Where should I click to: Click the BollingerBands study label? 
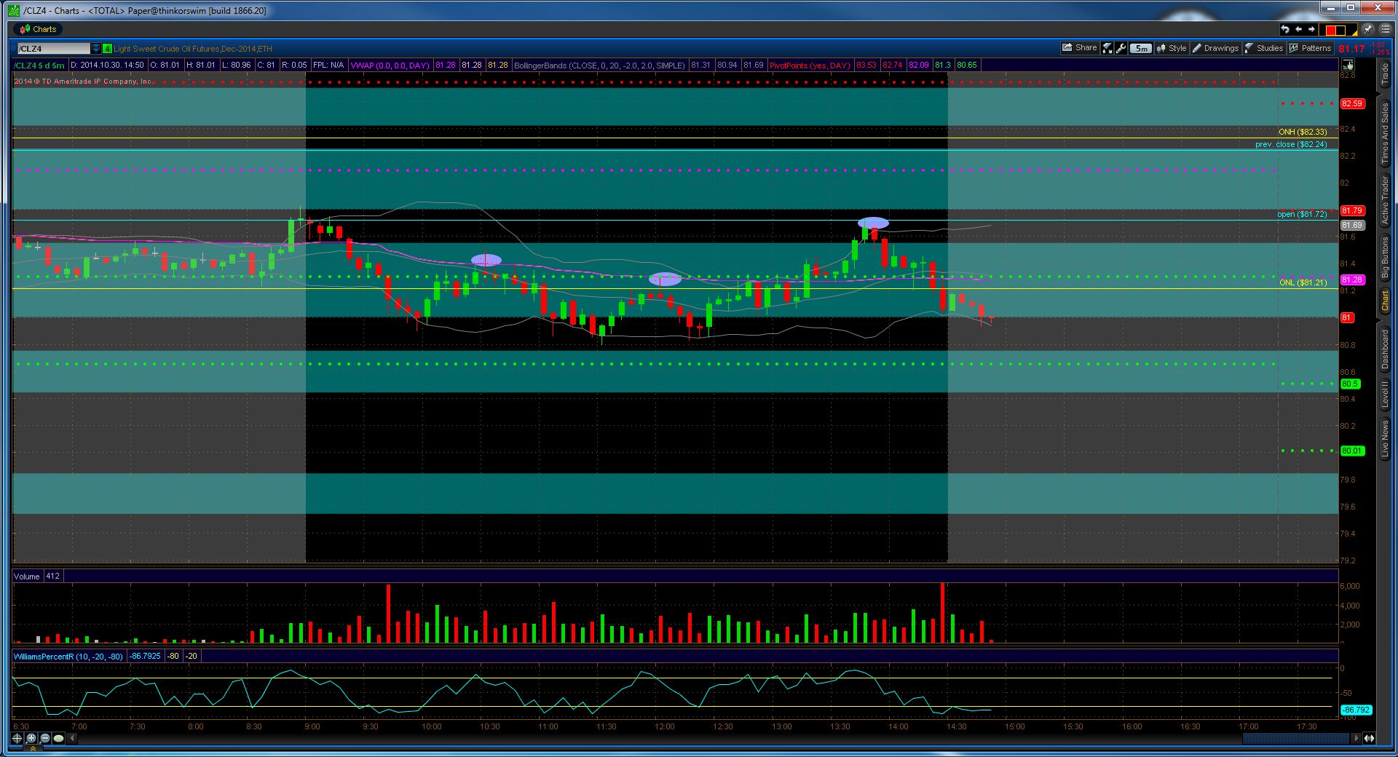click(x=599, y=66)
